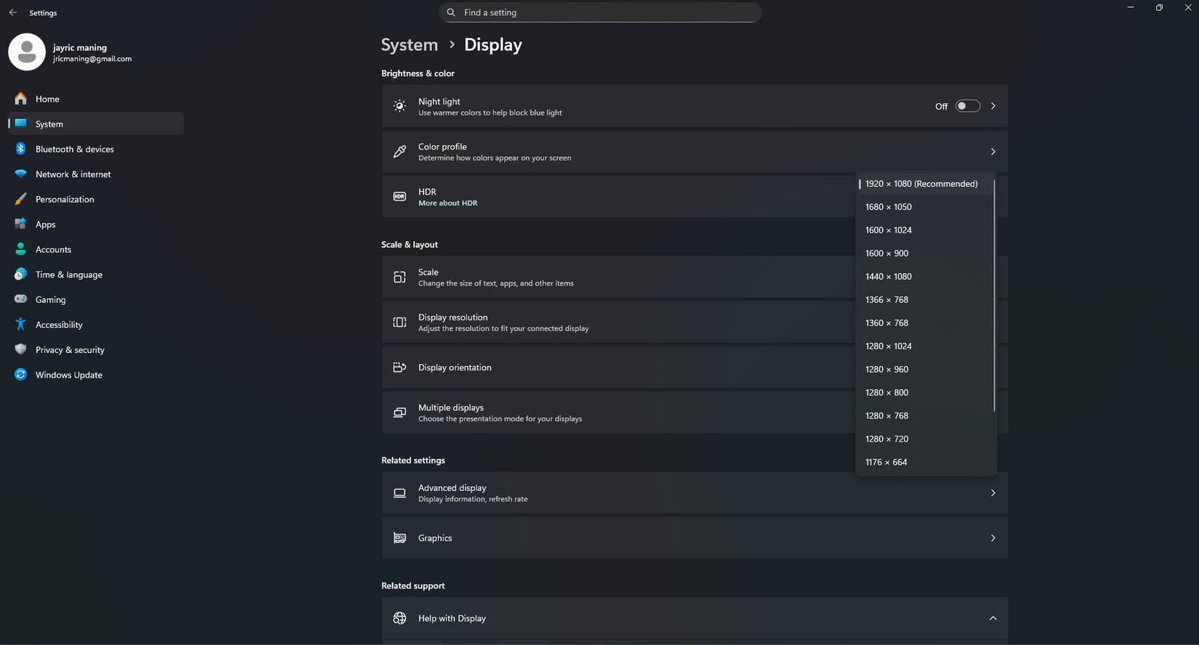Collapse the Help with Display section

click(x=993, y=618)
